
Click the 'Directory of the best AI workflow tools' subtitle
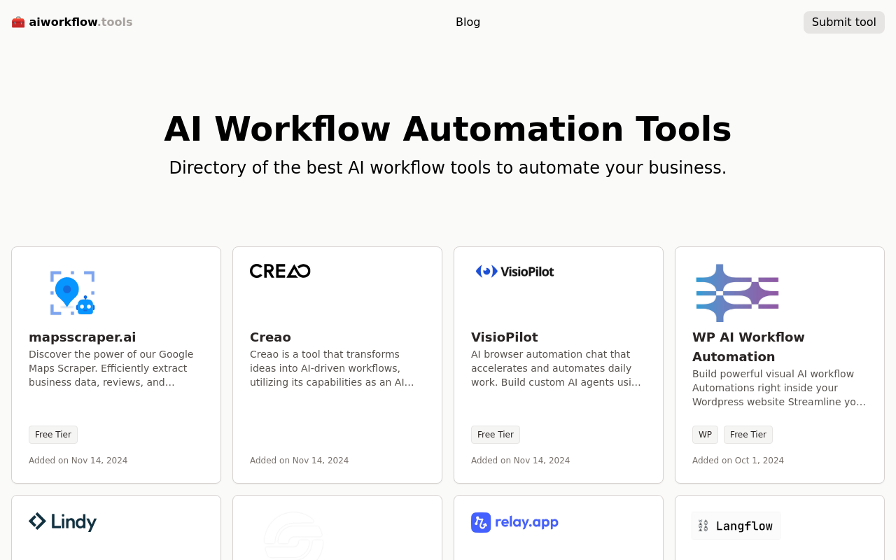click(448, 168)
